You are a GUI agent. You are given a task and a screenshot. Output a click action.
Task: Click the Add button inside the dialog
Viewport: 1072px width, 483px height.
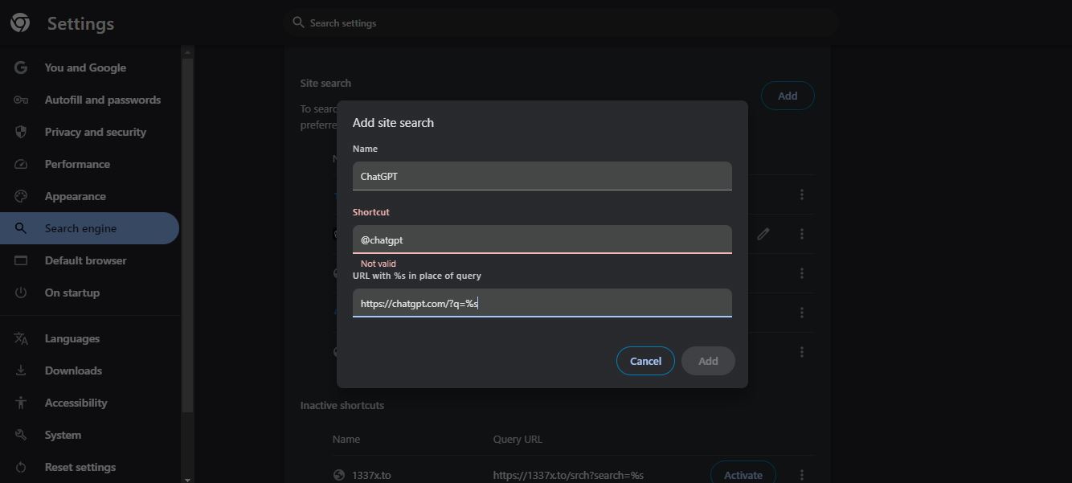click(x=707, y=361)
